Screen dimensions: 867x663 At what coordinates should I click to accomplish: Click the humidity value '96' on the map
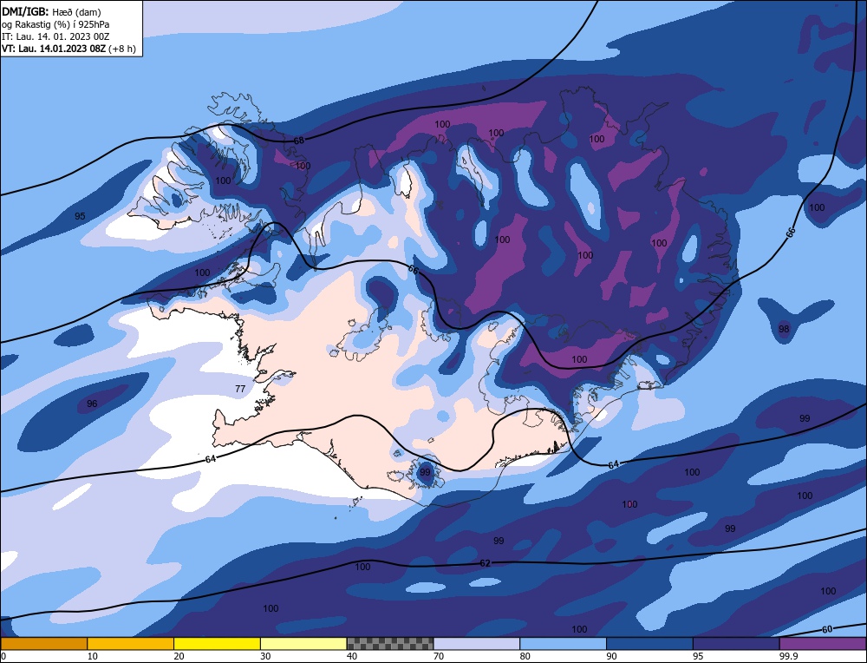point(92,404)
